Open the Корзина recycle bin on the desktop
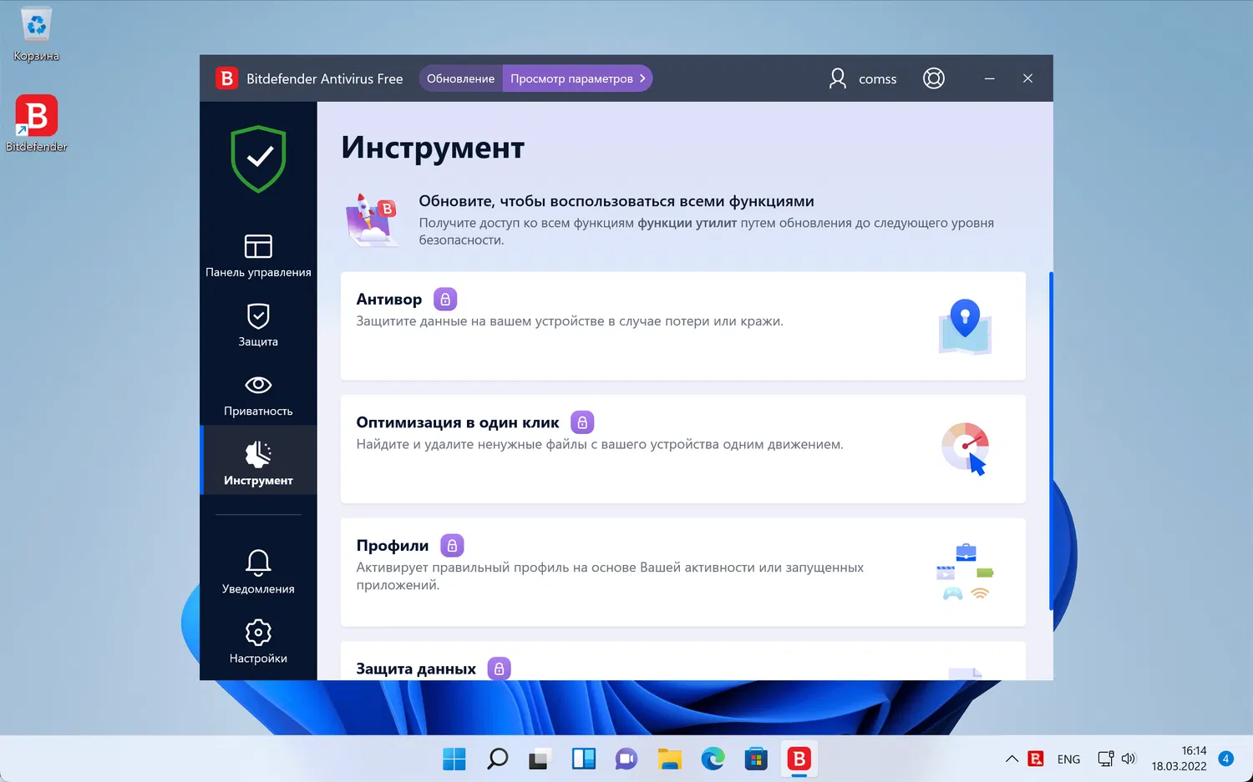This screenshot has height=782, width=1253. 36,34
